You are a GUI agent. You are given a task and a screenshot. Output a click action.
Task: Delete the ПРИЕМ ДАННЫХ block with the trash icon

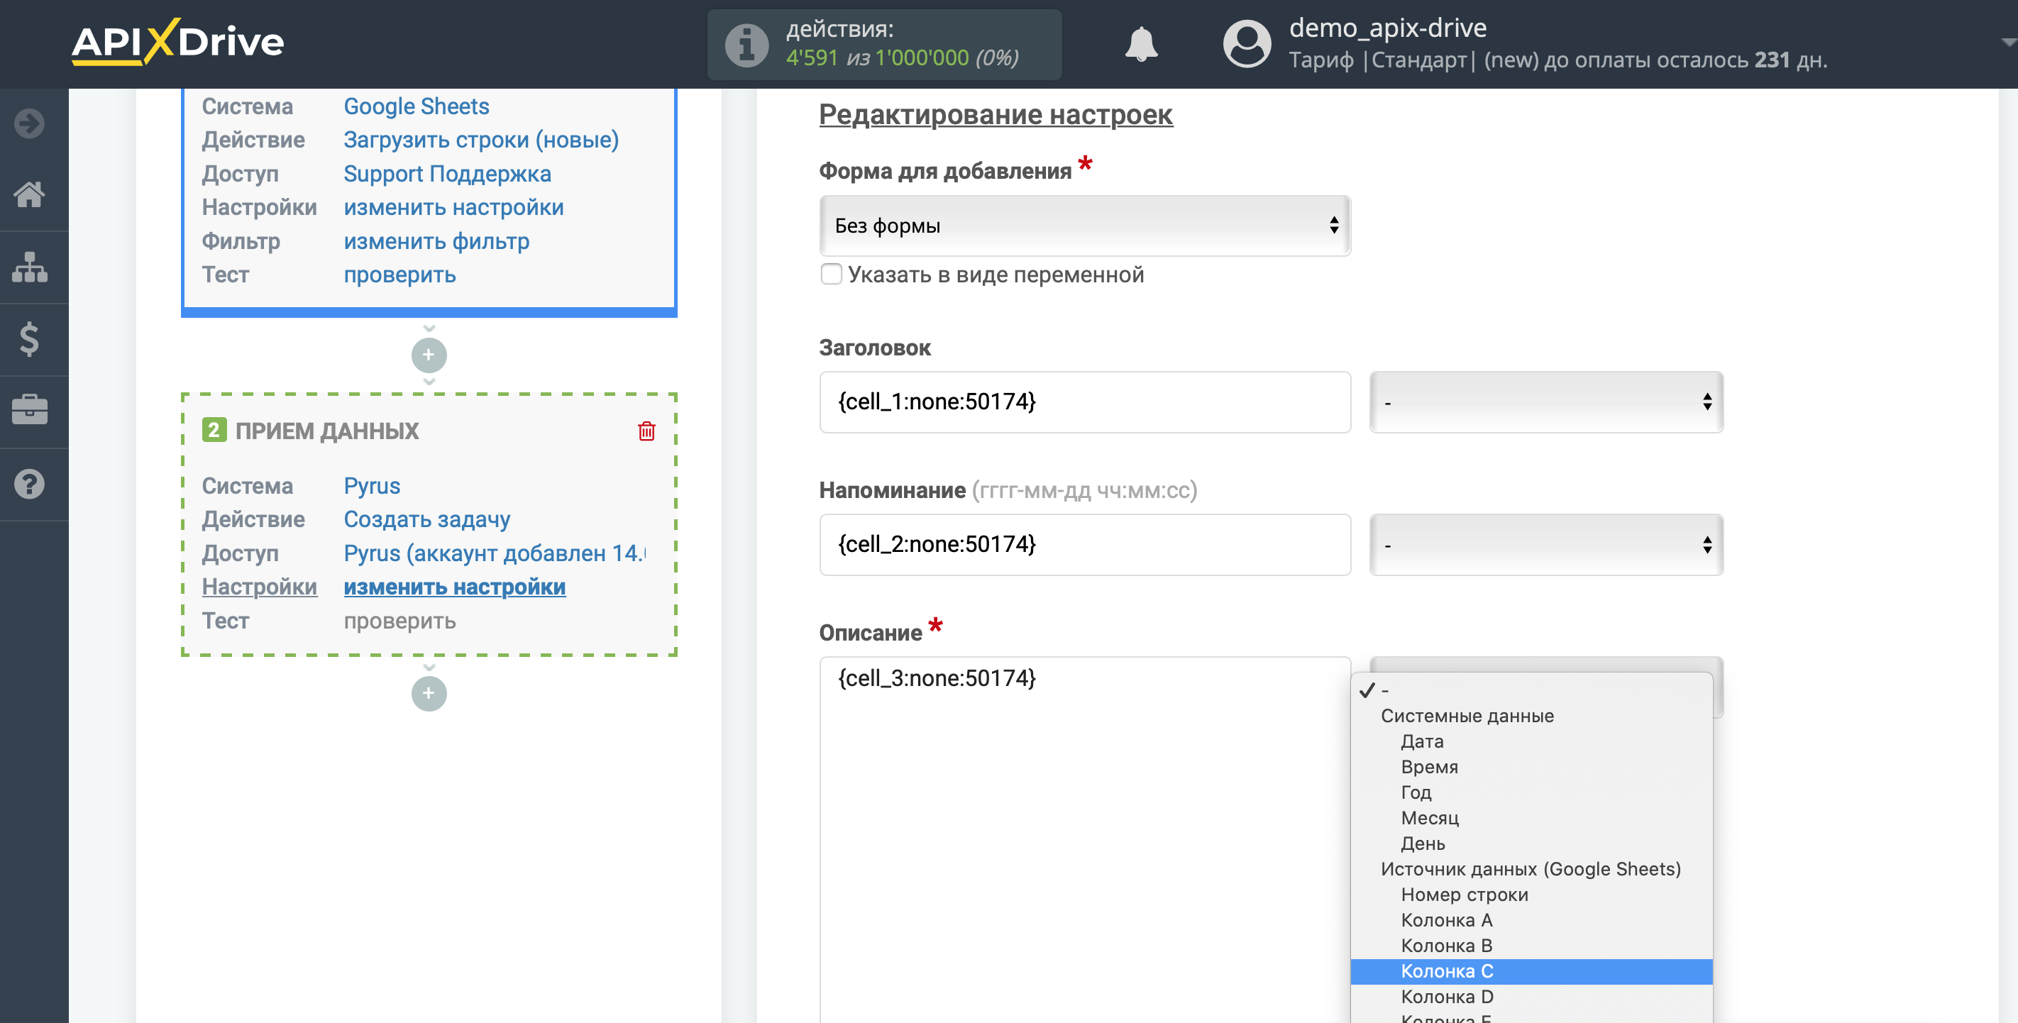click(646, 431)
